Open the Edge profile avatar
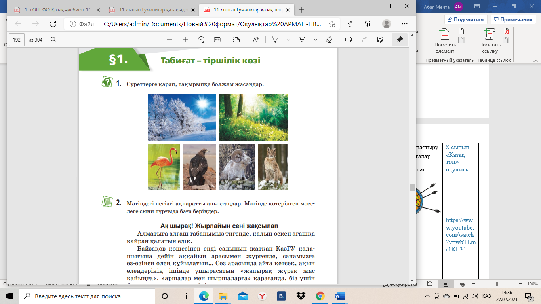 [387, 24]
